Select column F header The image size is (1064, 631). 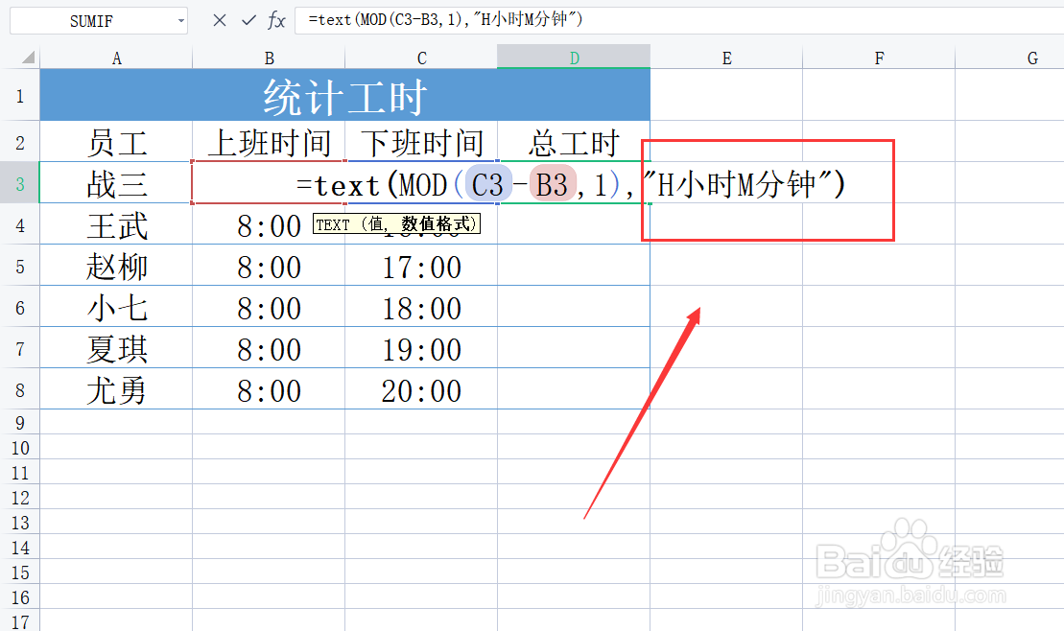pos(879,58)
